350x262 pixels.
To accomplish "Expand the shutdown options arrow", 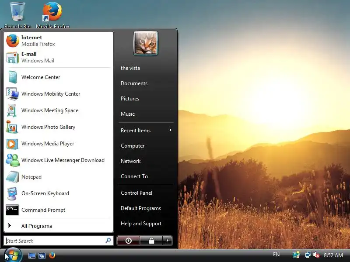I will pyautogui.click(x=168, y=241).
